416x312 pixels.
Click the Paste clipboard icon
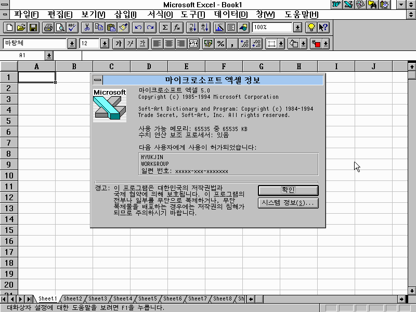point(111,28)
